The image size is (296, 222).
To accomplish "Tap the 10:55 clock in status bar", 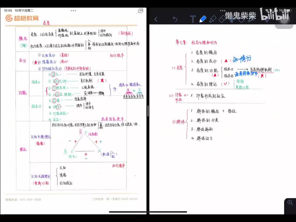I will pyautogui.click(x=8, y=10).
